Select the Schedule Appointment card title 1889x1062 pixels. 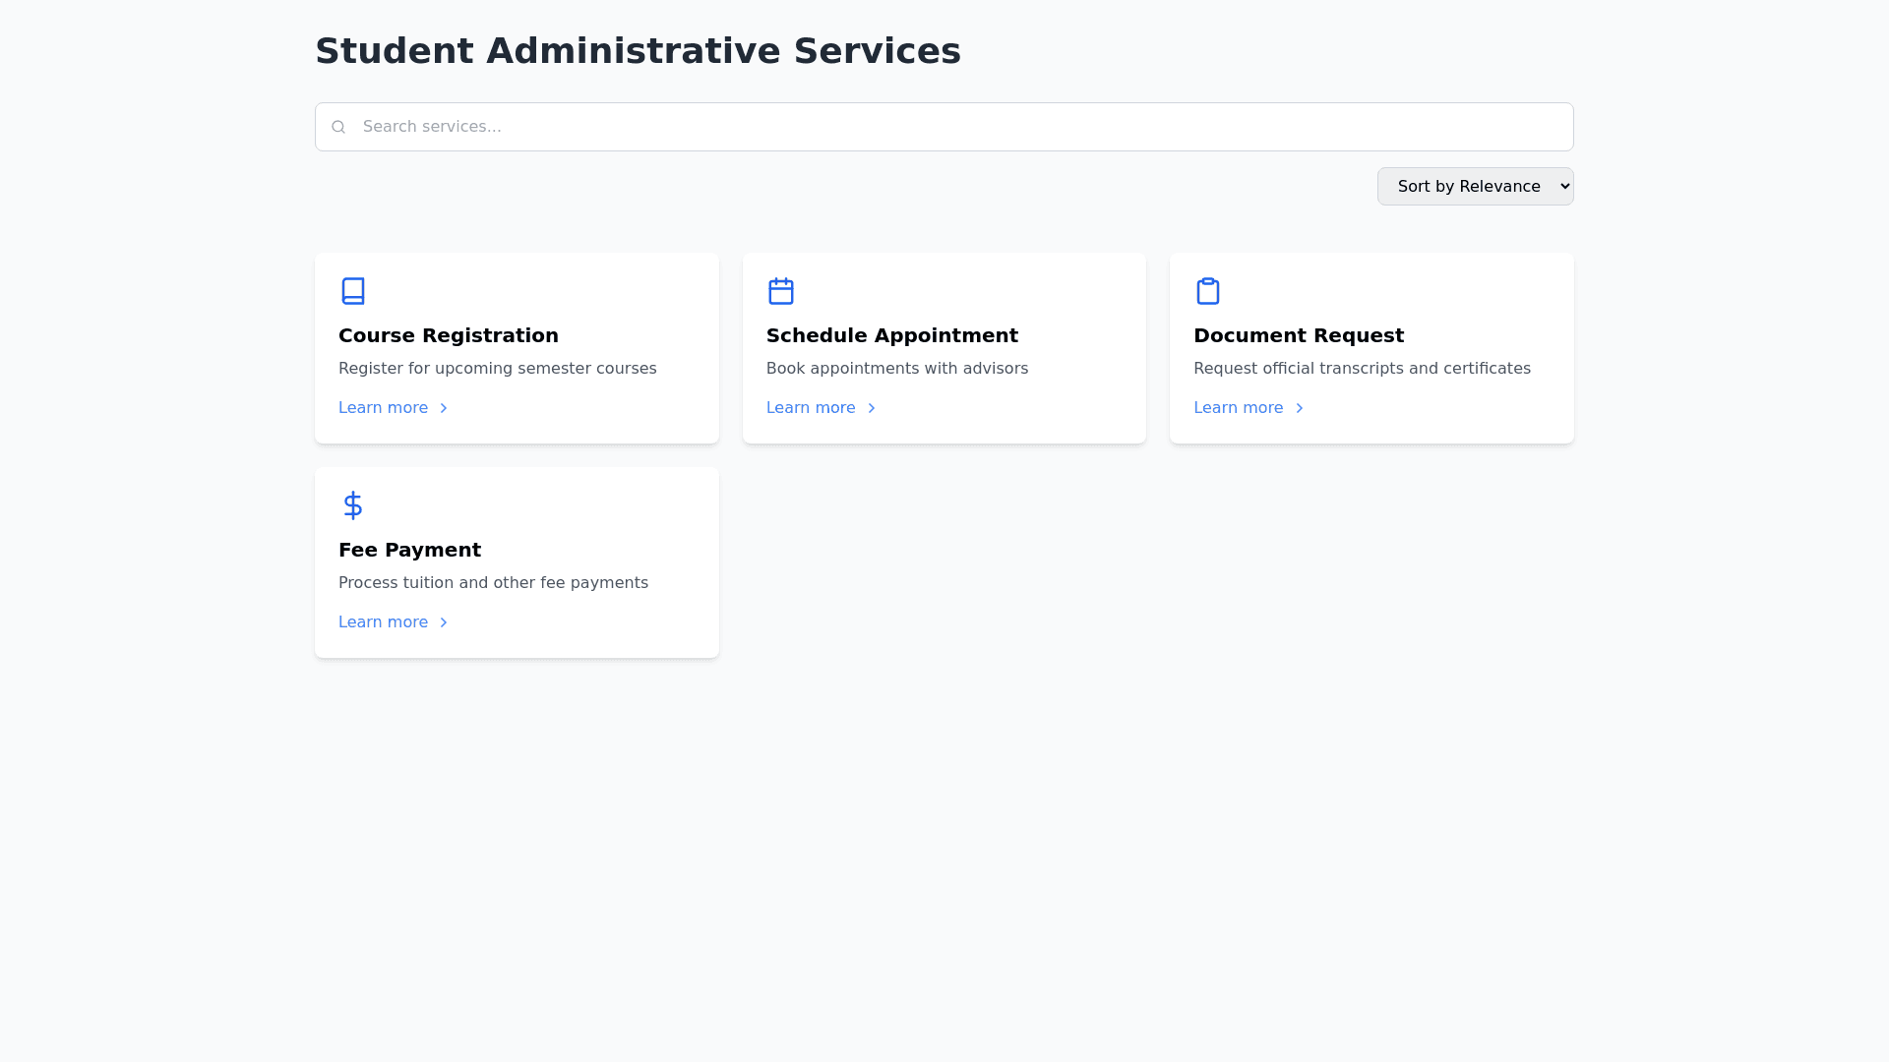click(x=891, y=335)
